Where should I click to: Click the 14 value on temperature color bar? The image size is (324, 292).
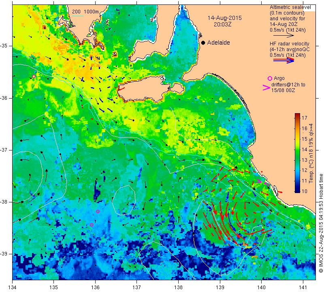click(305, 149)
